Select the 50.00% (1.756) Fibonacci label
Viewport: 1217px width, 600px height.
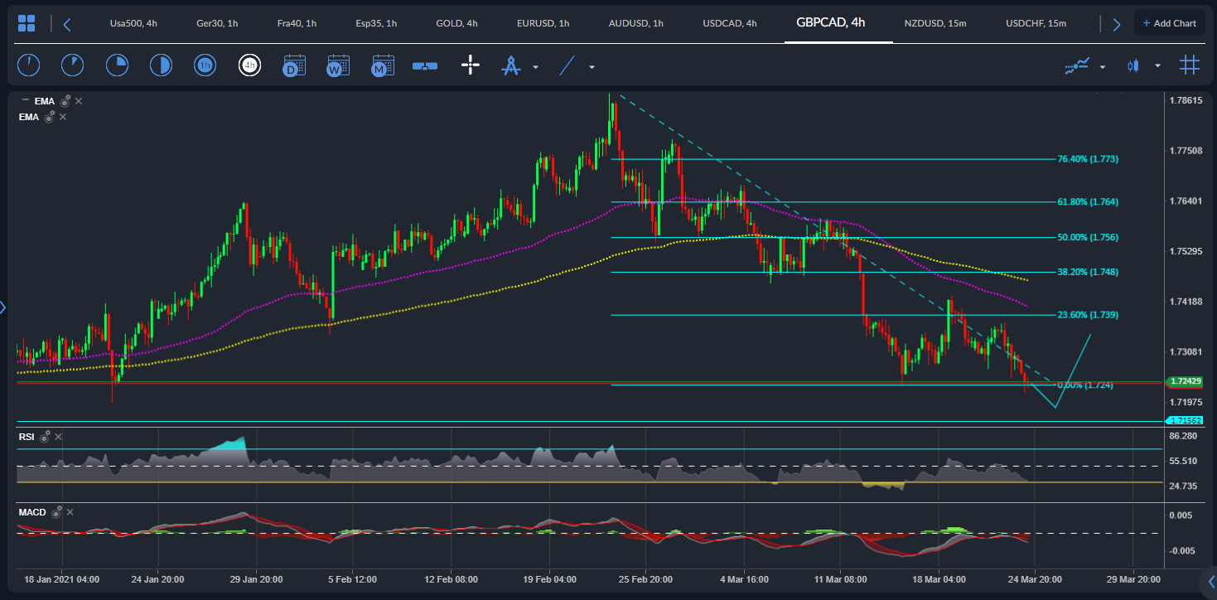click(x=1088, y=237)
